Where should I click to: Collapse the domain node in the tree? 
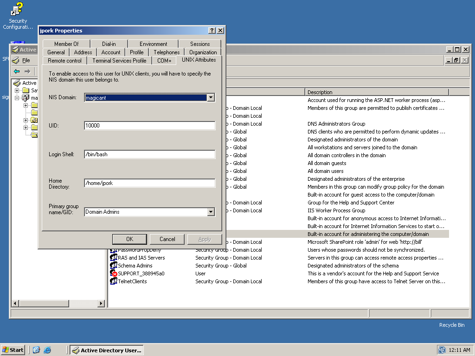tap(17, 98)
